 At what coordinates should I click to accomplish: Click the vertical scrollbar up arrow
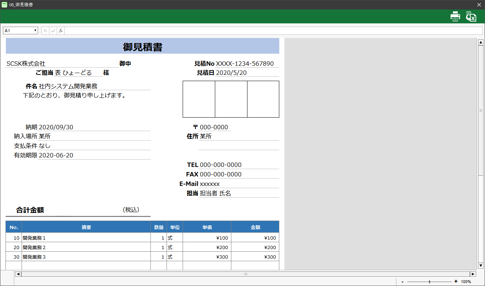point(481,42)
